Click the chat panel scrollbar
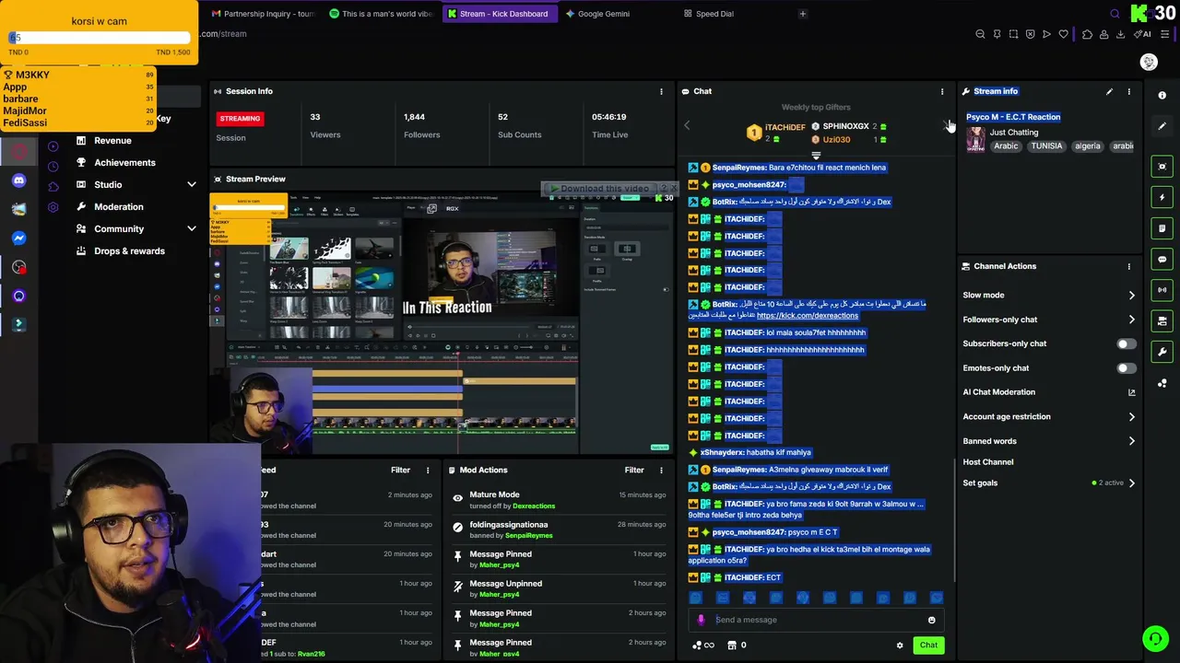The height and width of the screenshot is (663, 1180). pyautogui.click(x=954, y=518)
